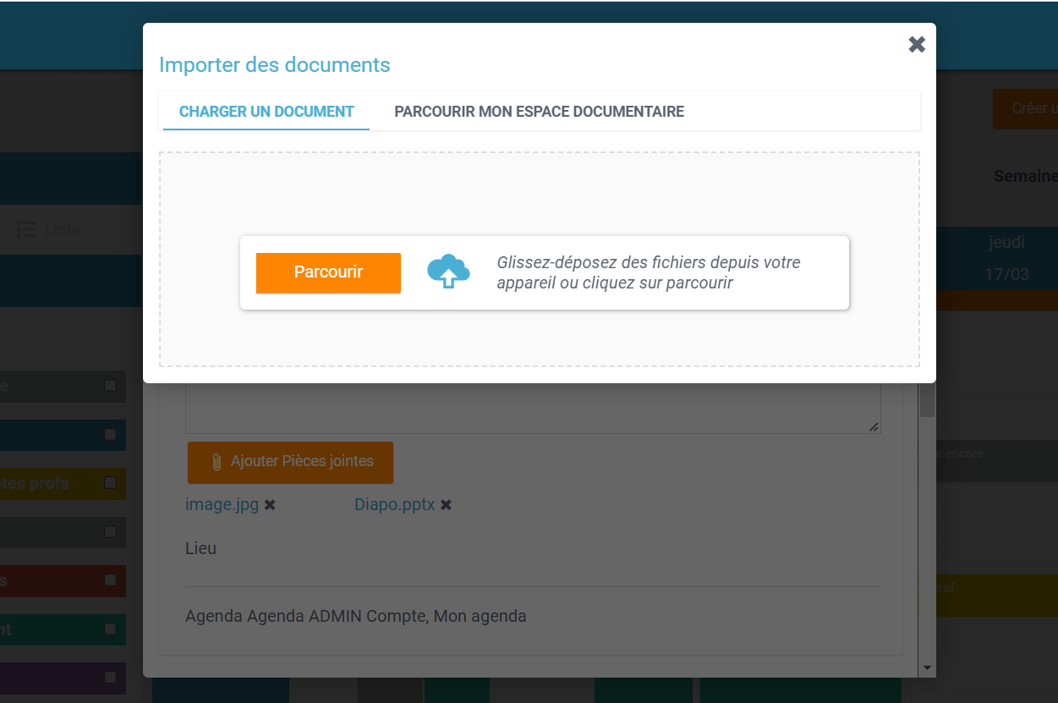The width and height of the screenshot is (1058, 703).
Task: Enable the red agenda row checkbox
Action: point(110,580)
